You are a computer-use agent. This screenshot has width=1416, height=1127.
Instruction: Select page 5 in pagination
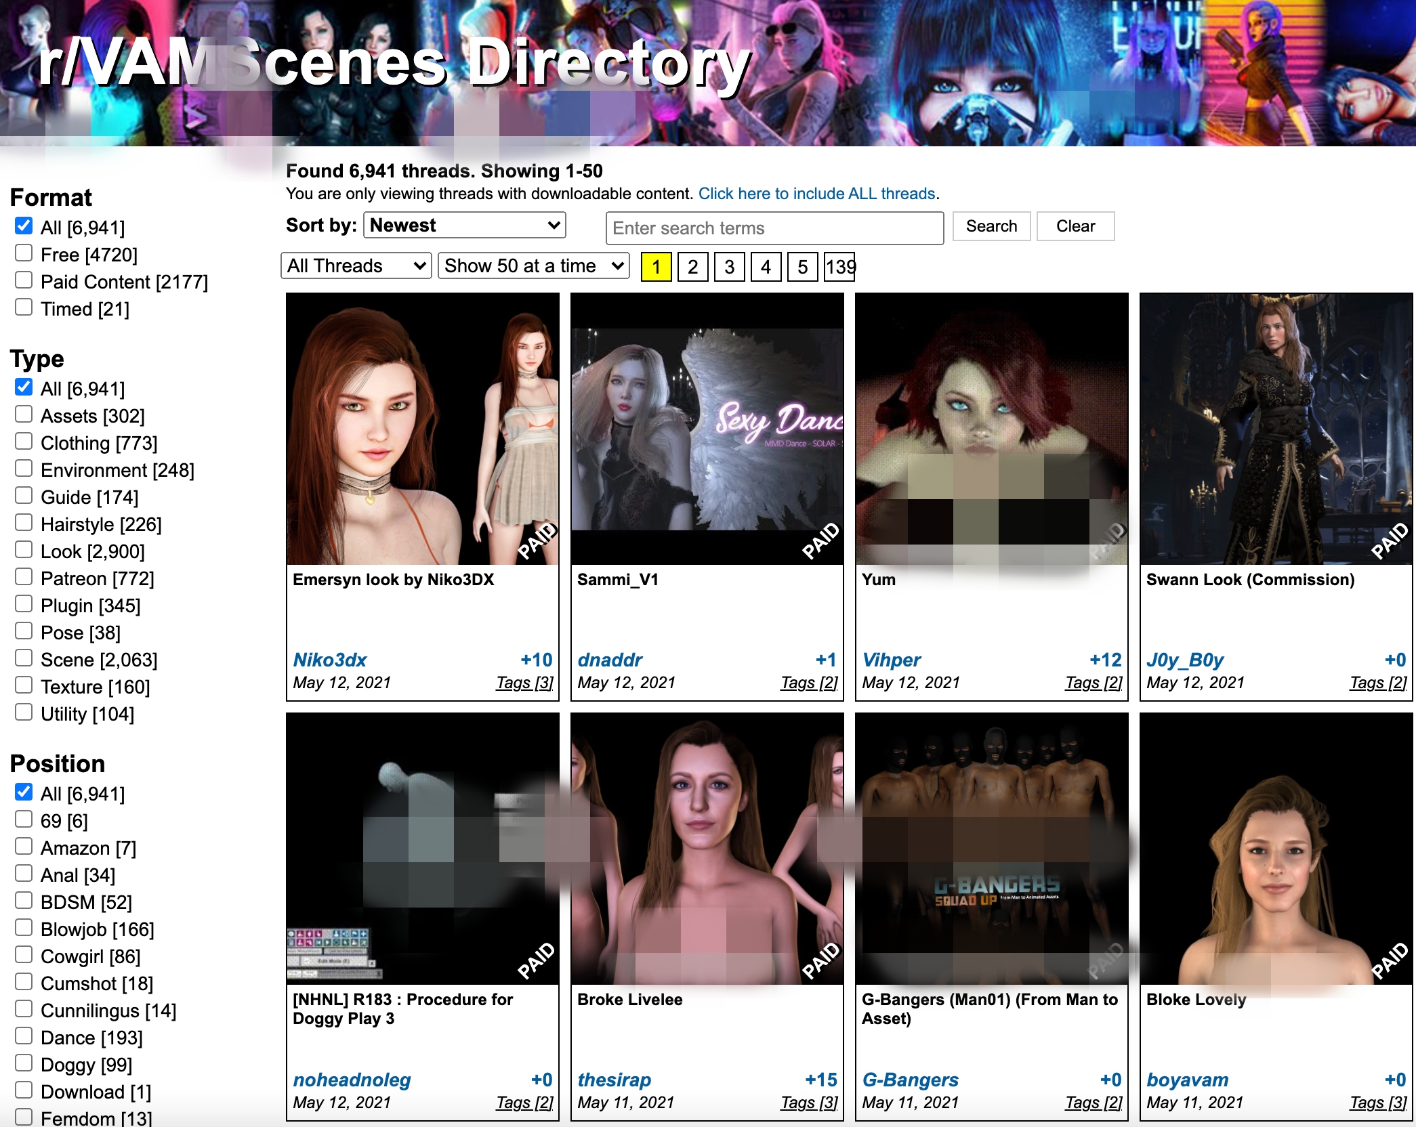coord(802,267)
